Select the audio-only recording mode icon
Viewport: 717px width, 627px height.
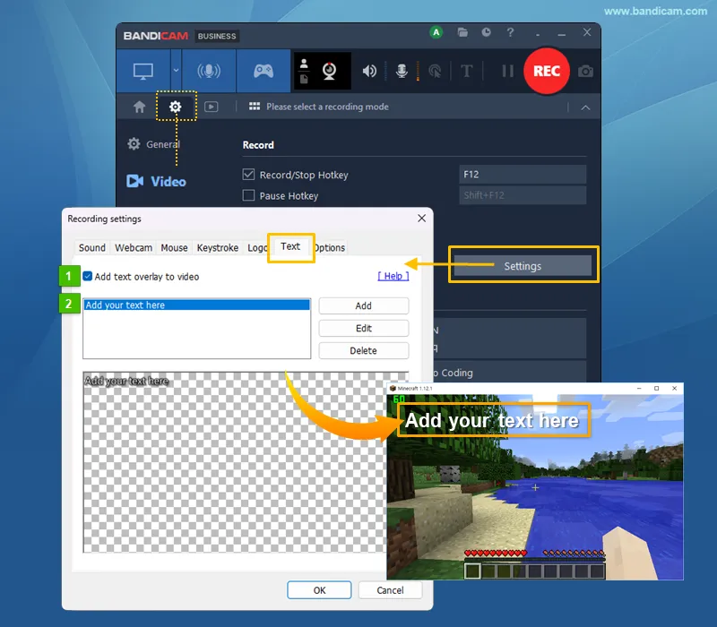(x=209, y=71)
